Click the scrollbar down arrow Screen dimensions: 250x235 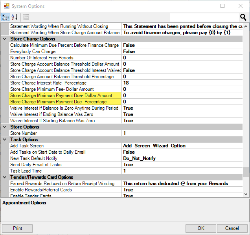(x=246, y=194)
